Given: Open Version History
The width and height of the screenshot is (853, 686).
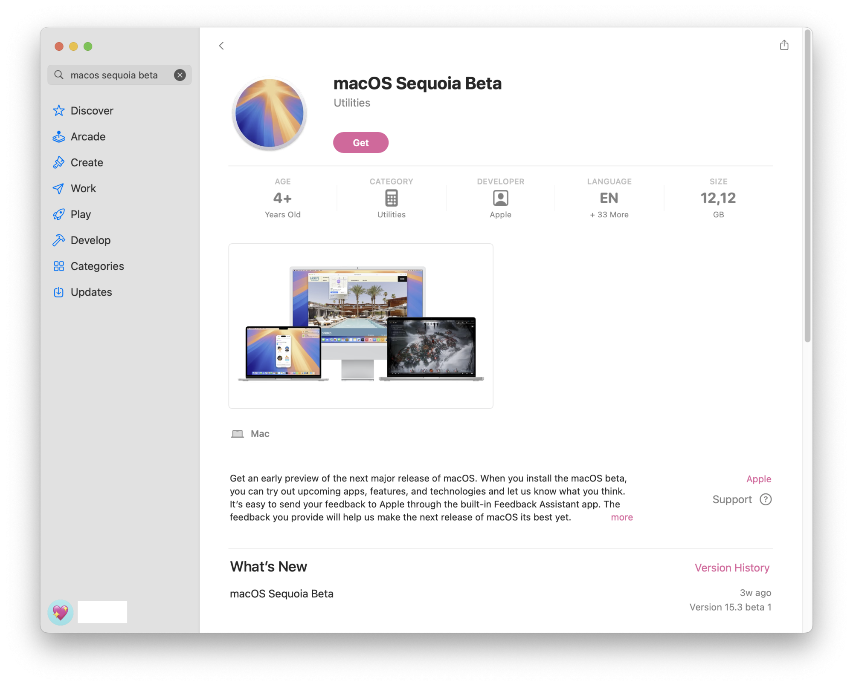Looking at the screenshot, I should pyautogui.click(x=732, y=568).
